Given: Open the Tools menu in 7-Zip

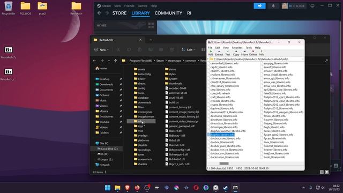Looking at the screenshot, I should [249, 48].
